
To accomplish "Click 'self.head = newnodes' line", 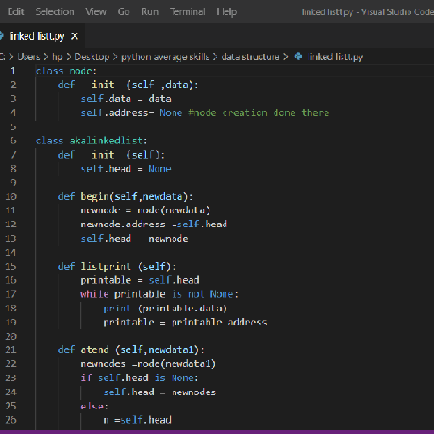I will (159, 392).
